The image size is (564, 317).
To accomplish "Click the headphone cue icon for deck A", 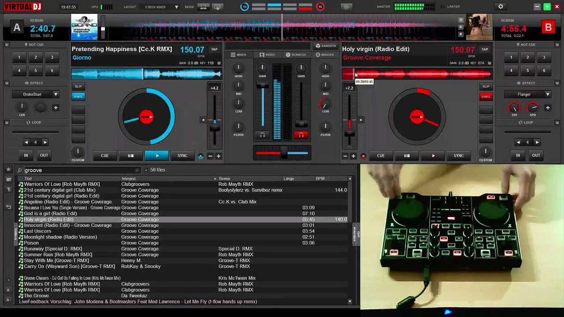I will [x=263, y=135].
